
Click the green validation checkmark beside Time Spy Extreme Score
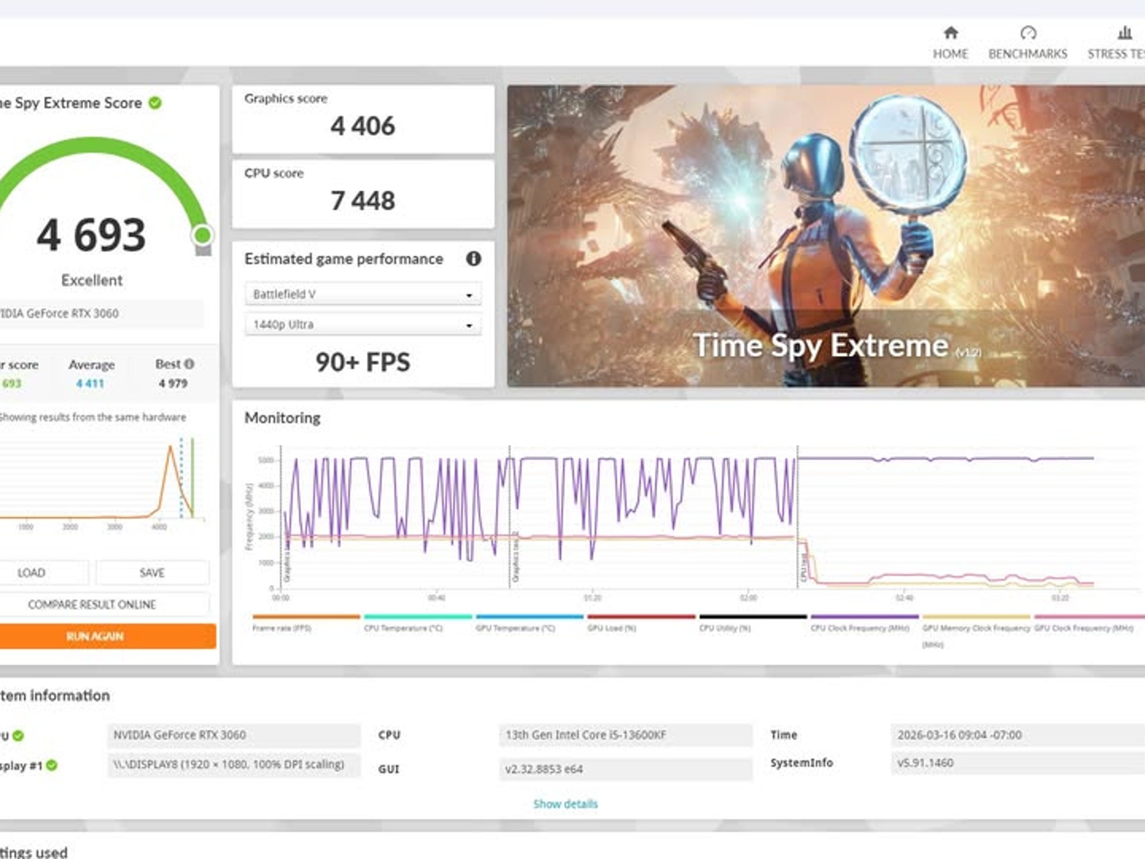pos(155,103)
